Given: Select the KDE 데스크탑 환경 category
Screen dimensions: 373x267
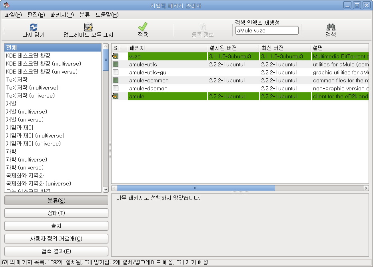Looking at the screenshot, I should tap(53, 56).
